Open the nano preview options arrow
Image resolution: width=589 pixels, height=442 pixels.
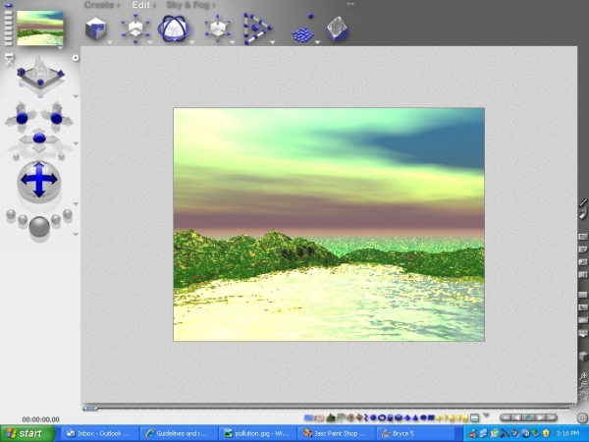[60, 48]
